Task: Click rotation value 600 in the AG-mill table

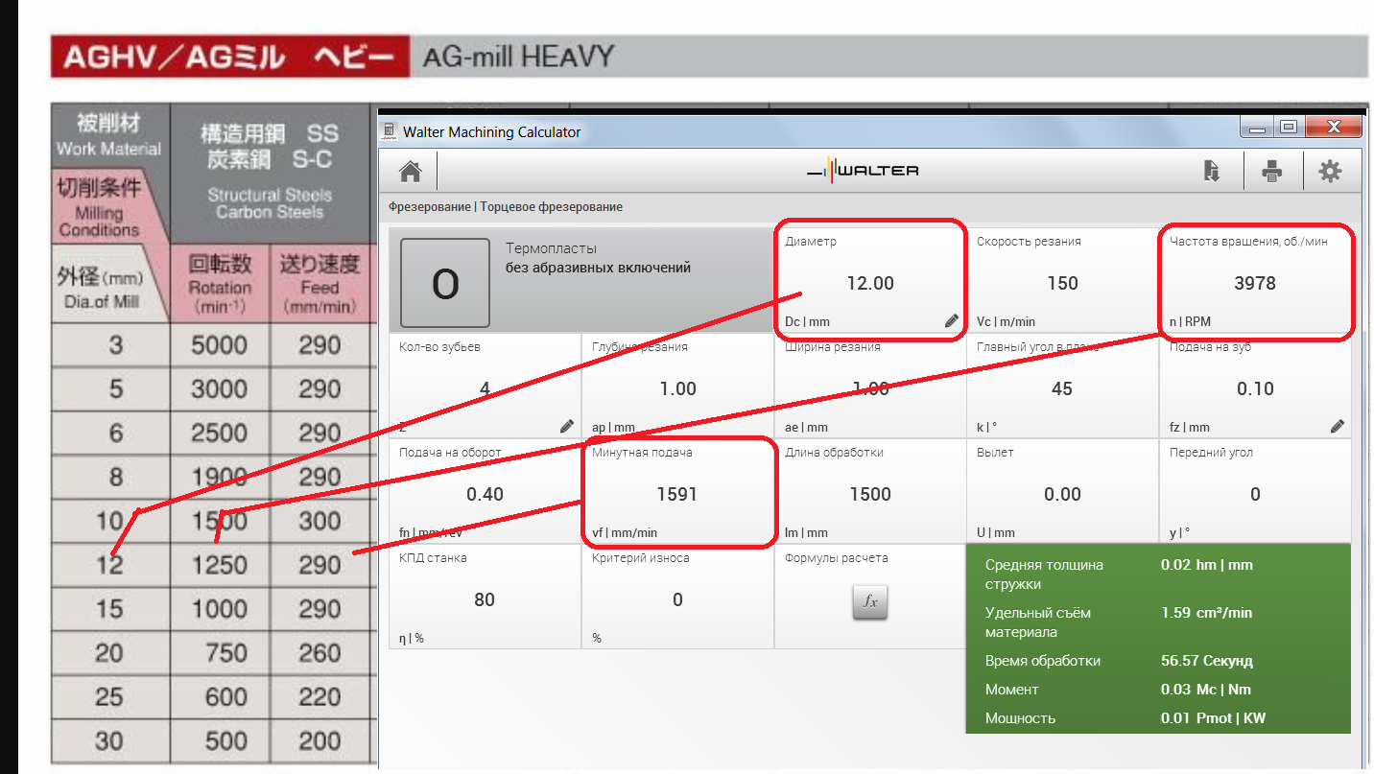Action: (226, 697)
